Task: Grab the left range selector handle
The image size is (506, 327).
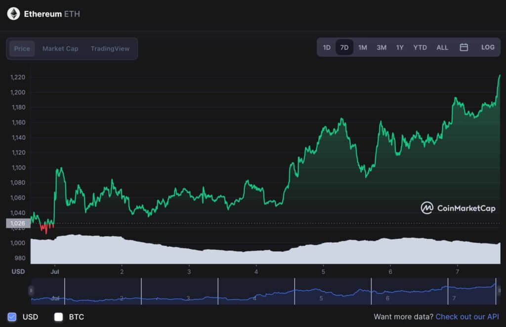Action: pos(31,290)
